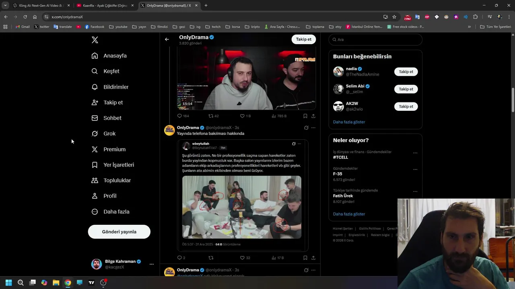Share the video post
Viewport: 515px width, 289px height.
click(313, 116)
